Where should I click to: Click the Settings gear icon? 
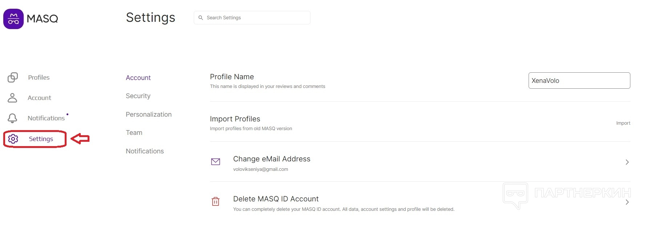pos(13,139)
